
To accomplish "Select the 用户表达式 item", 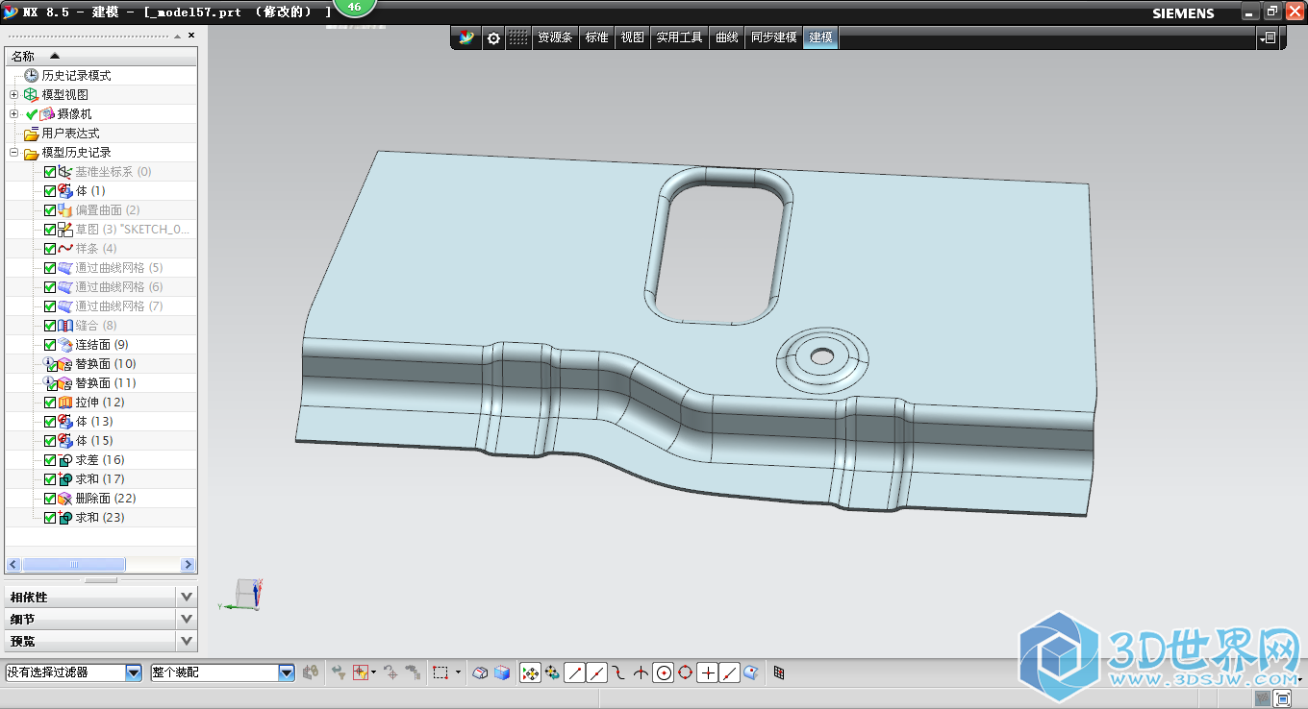I will coord(70,134).
